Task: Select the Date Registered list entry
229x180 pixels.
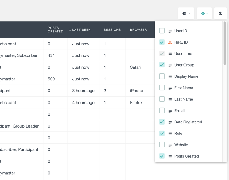Action: 188,122
